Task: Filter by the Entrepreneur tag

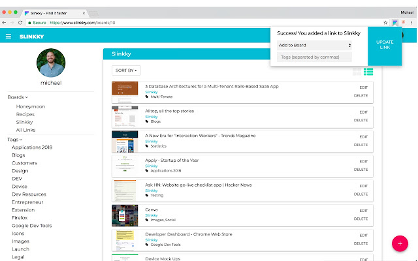Action: point(27,202)
